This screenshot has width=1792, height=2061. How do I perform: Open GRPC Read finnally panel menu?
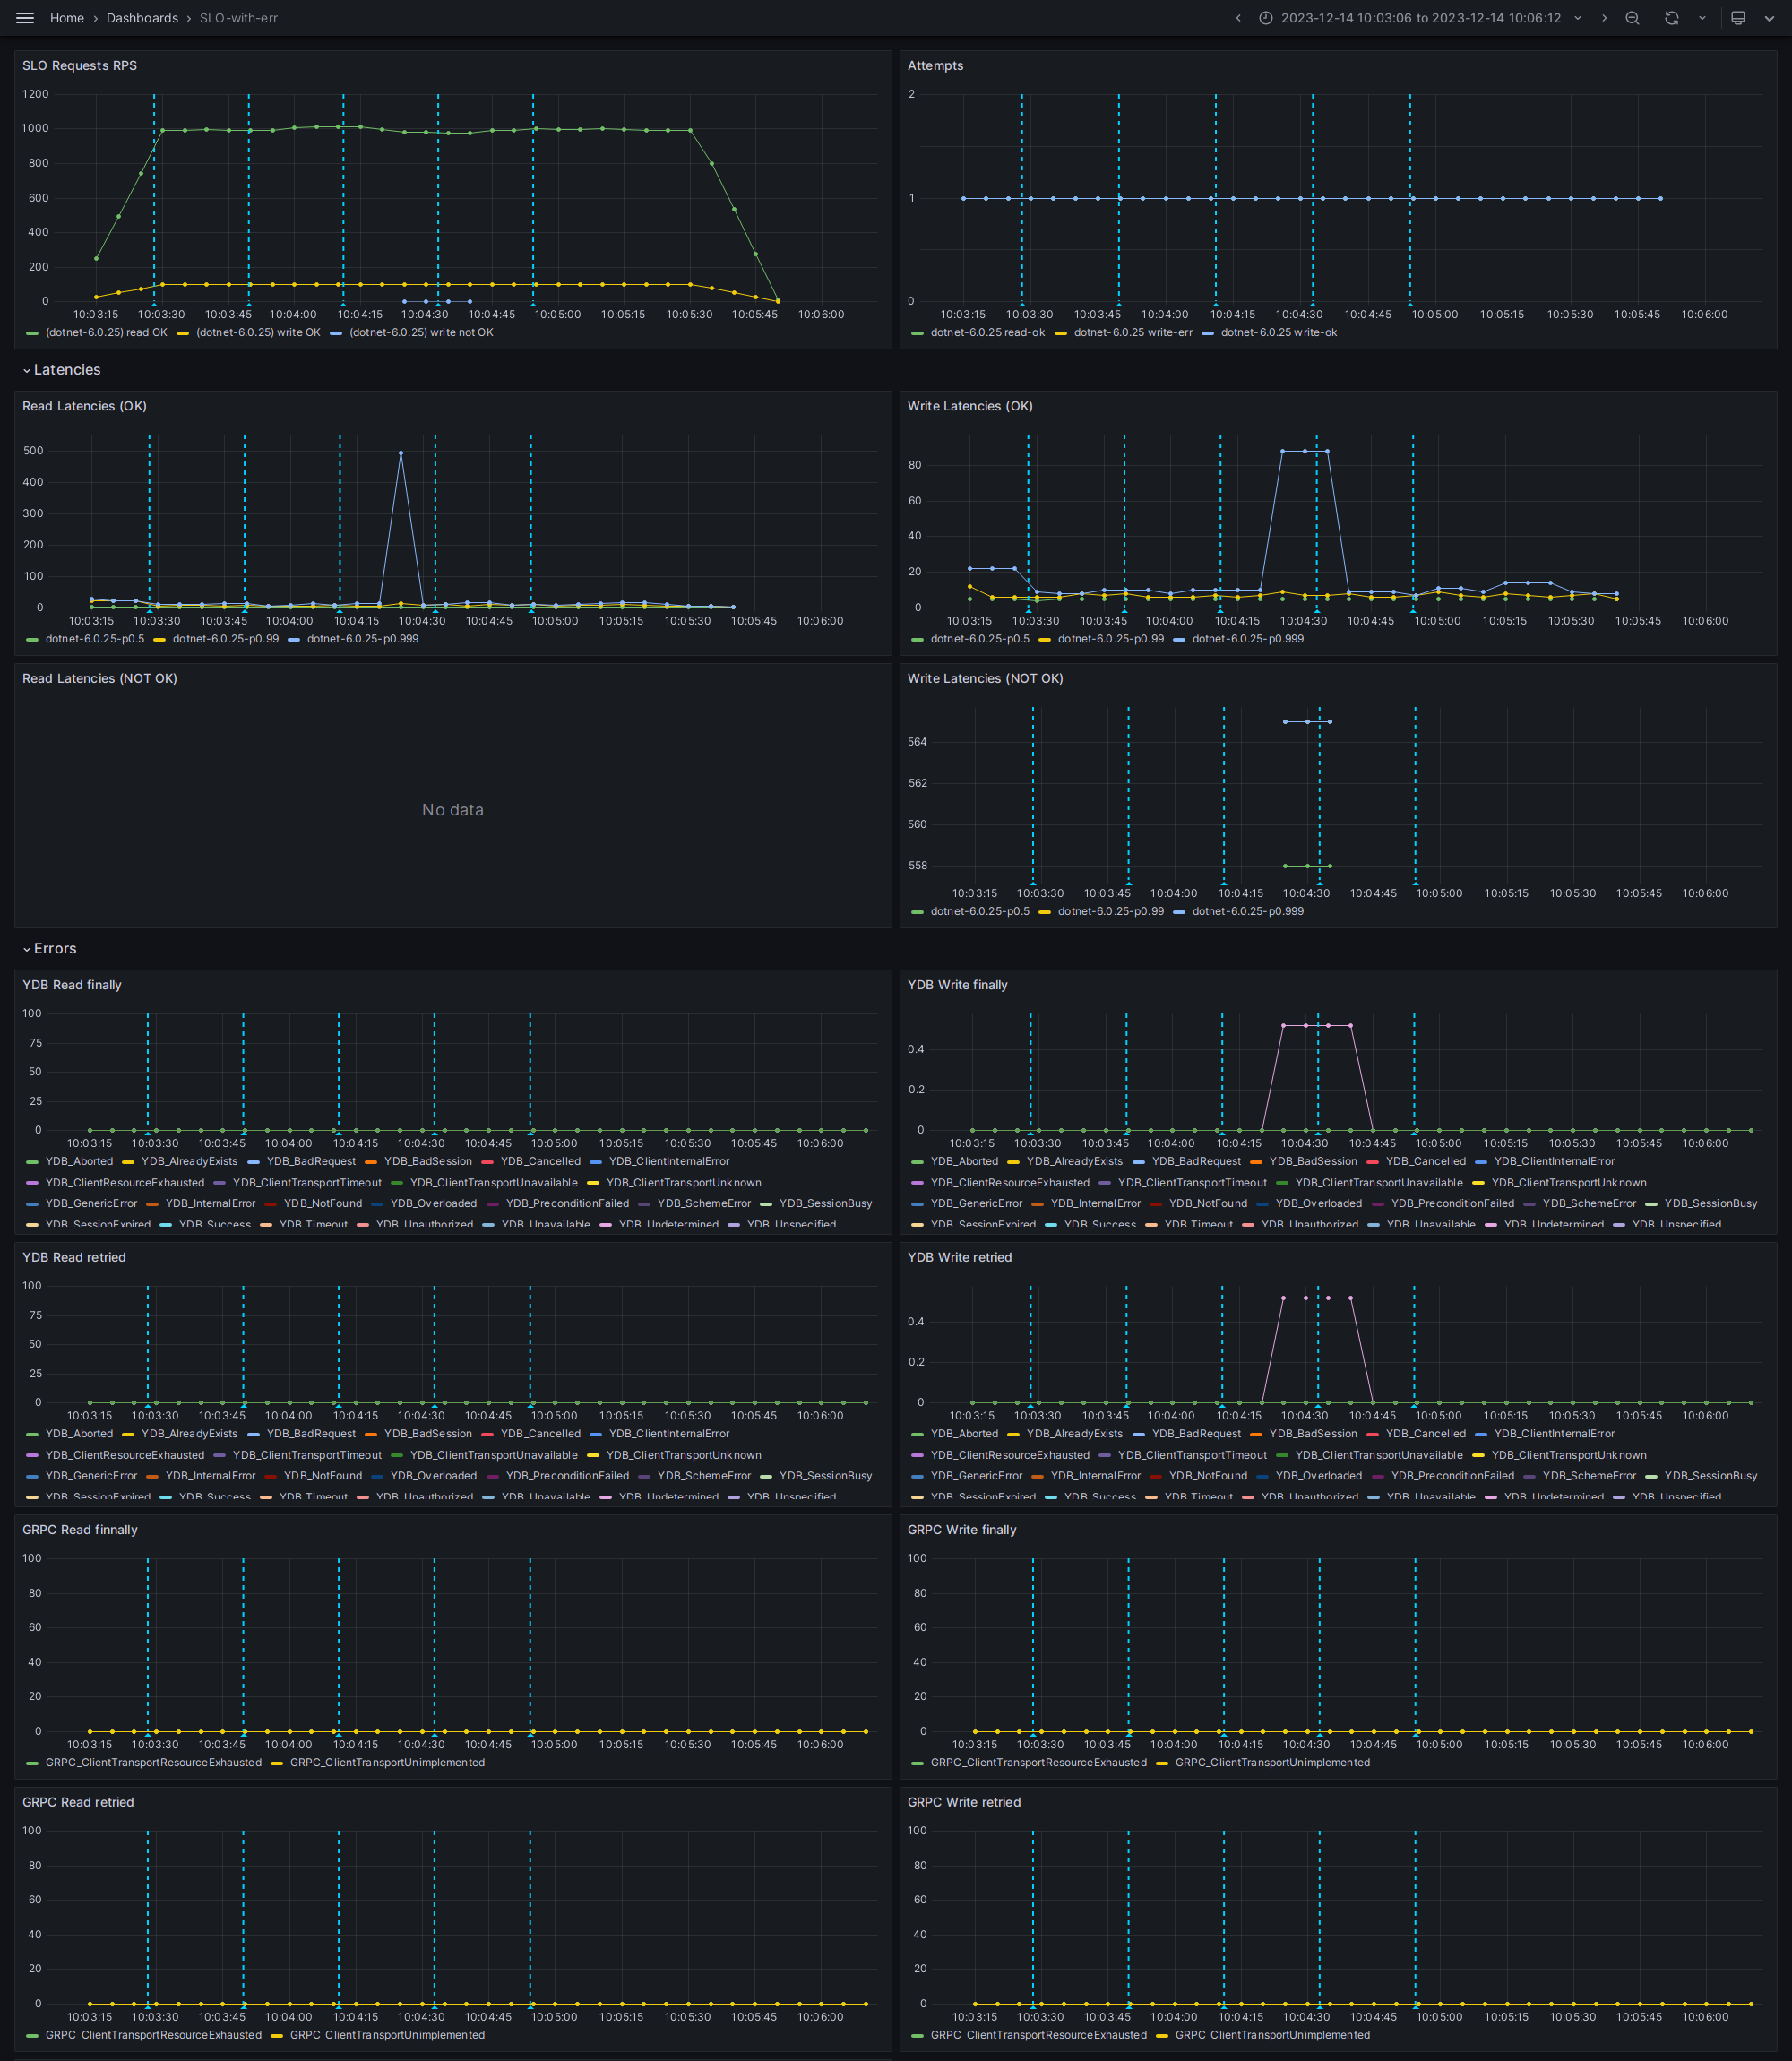pos(80,1530)
